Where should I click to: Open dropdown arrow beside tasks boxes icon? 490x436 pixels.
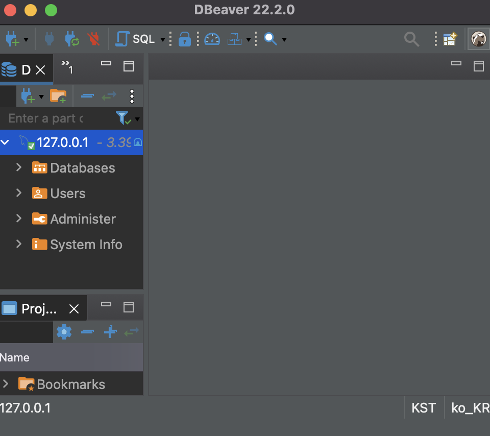[x=249, y=39]
